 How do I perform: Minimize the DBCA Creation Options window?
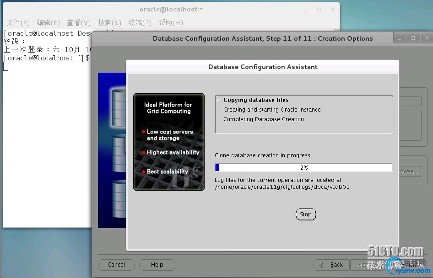[400, 38]
